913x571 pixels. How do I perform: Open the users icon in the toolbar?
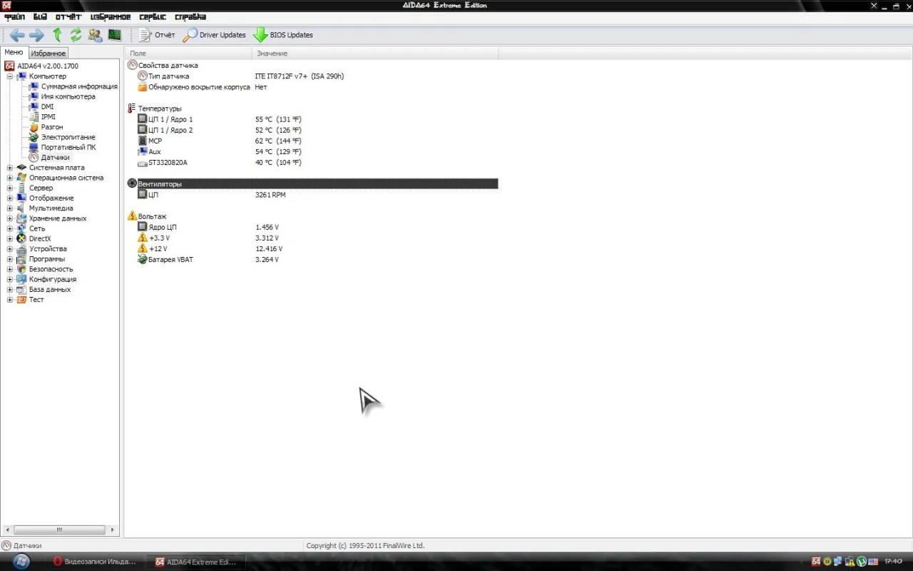[x=95, y=35]
